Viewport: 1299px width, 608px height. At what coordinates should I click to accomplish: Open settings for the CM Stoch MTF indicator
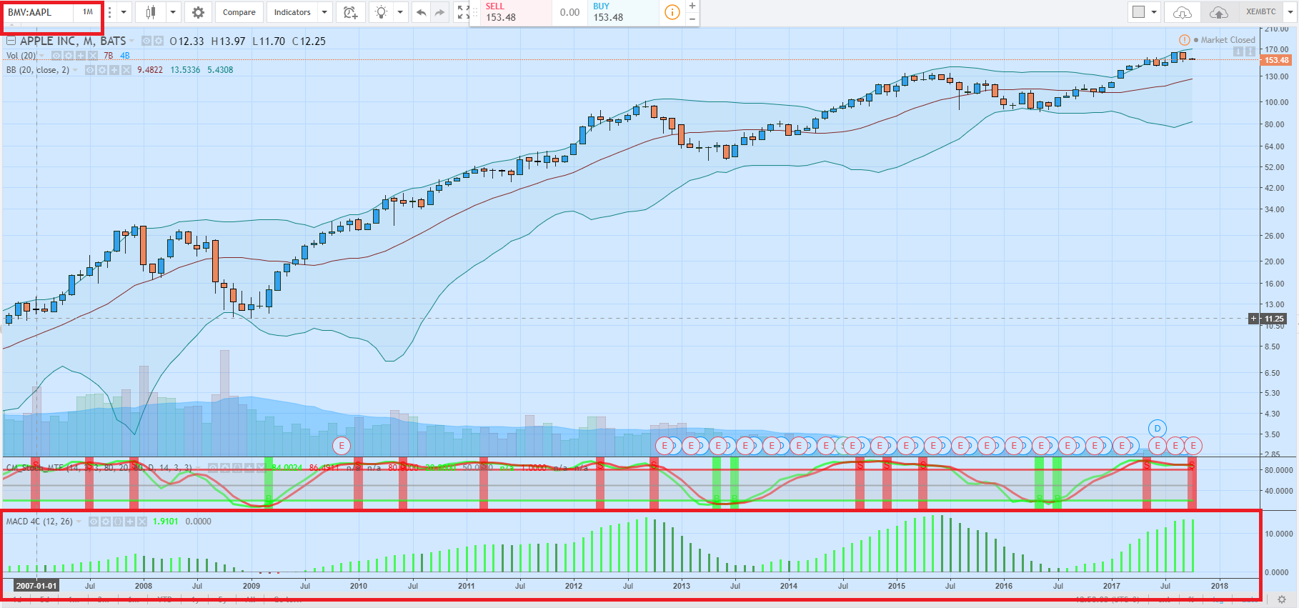(224, 468)
